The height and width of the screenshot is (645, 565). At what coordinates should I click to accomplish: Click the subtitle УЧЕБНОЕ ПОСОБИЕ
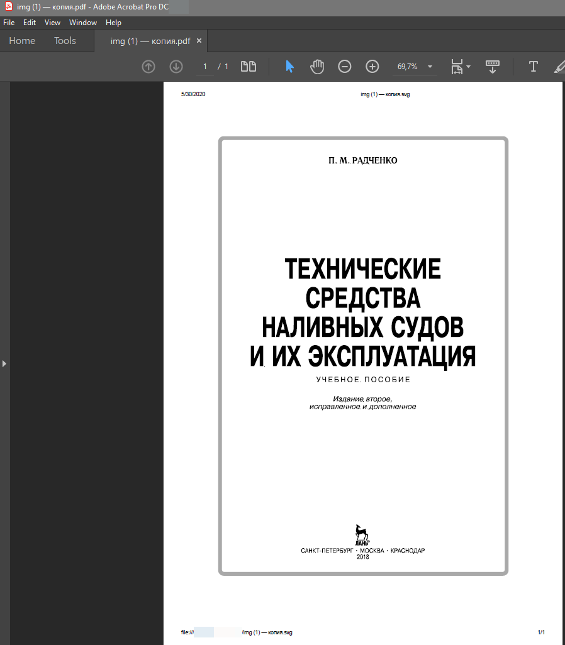point(363,379)
